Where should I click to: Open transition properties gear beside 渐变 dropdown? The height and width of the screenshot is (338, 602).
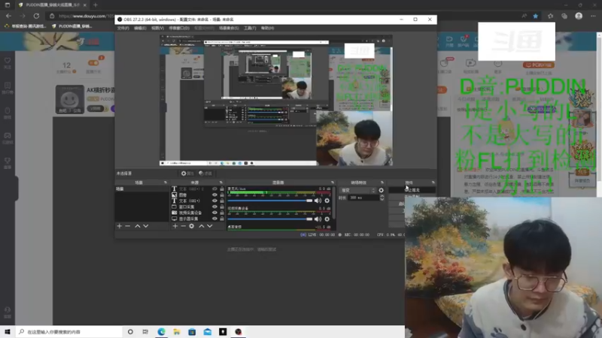point(382,190)
